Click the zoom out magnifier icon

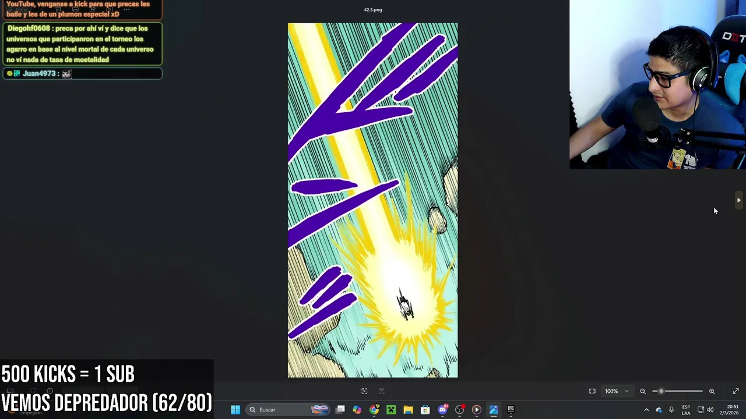coord(643,391)
